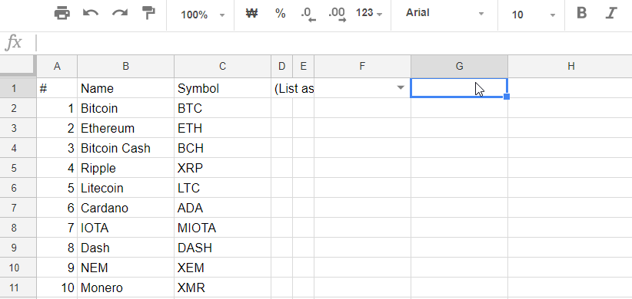Select the 'DASH' symbol cell

(222, 248)
